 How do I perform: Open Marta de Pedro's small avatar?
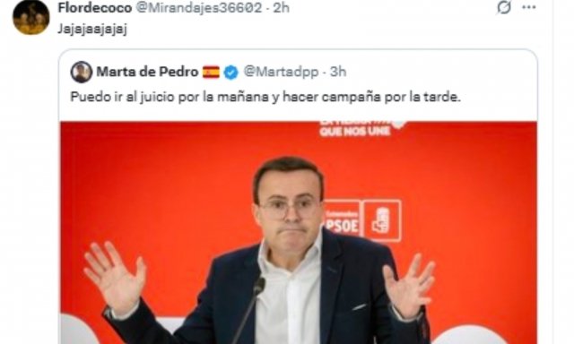[x=82, y=72]
